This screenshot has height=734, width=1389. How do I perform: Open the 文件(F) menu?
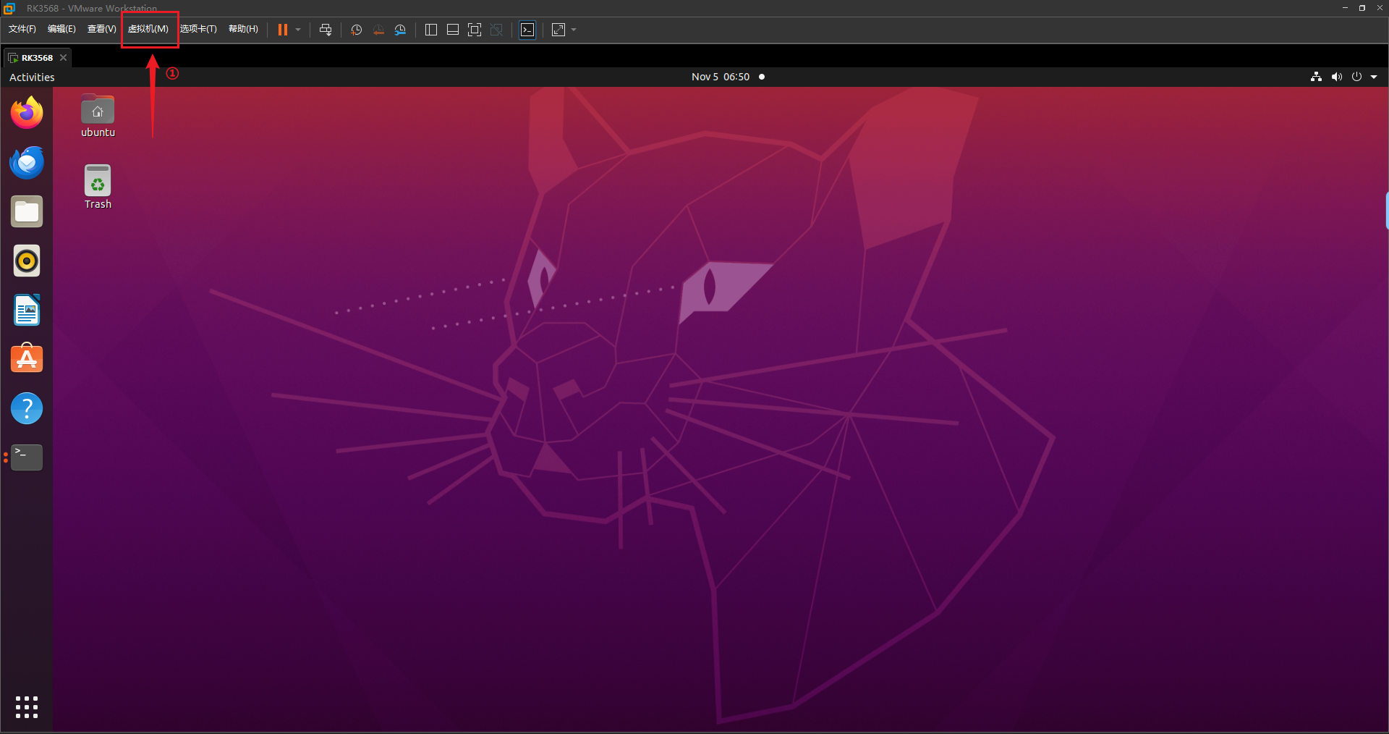pos(22,29)
